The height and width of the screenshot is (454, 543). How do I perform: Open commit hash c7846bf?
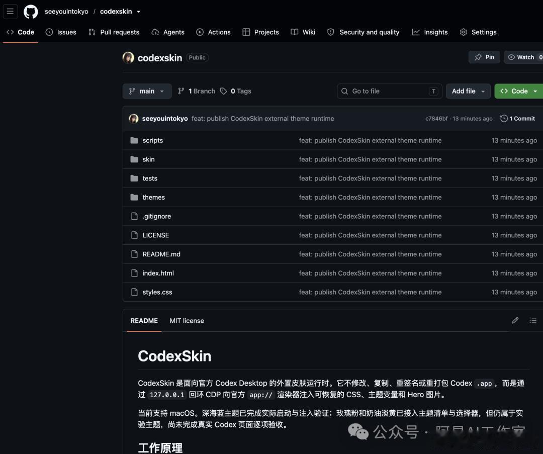[x=436, y=119]
